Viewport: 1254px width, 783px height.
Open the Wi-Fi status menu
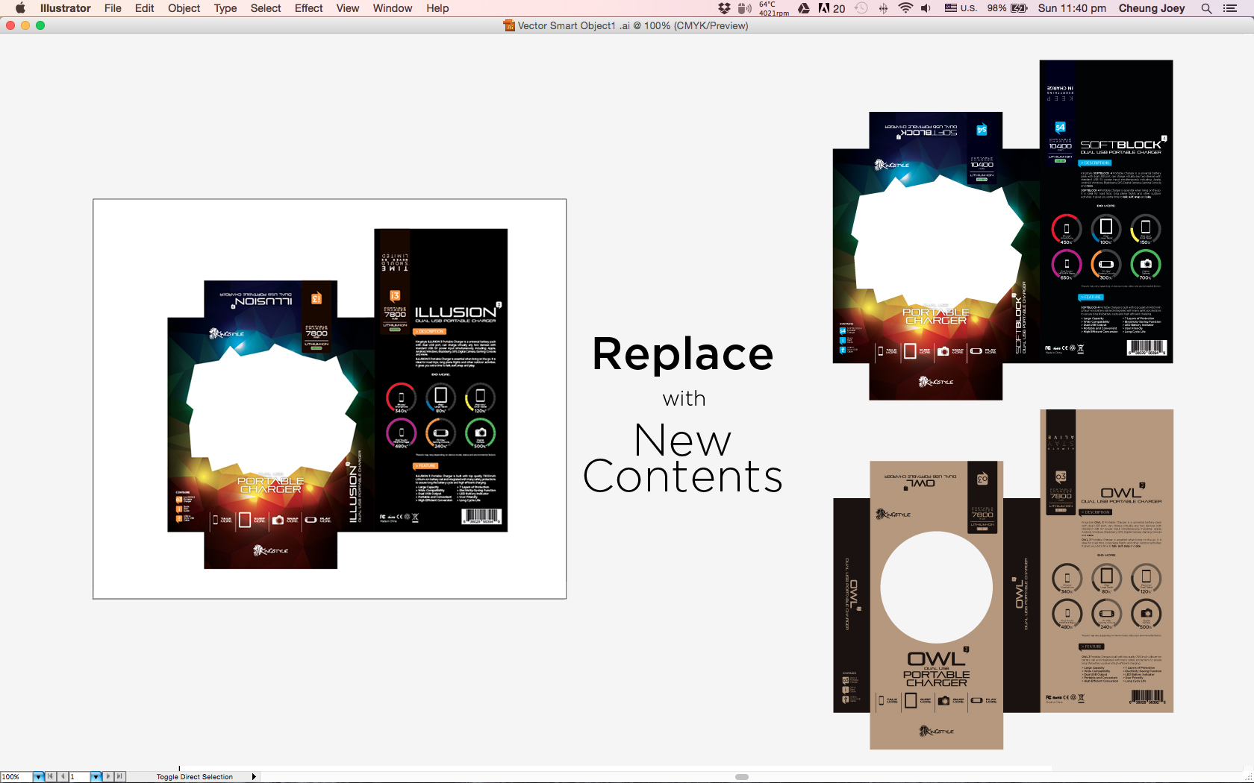(x=905, y=8)
